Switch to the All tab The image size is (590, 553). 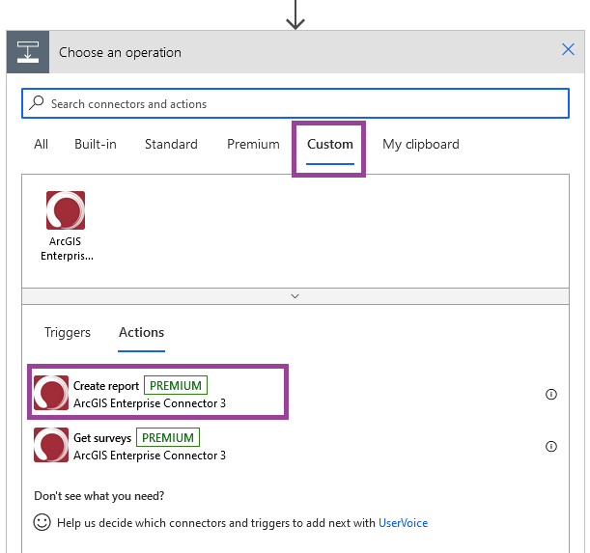(x=41, y=144)
